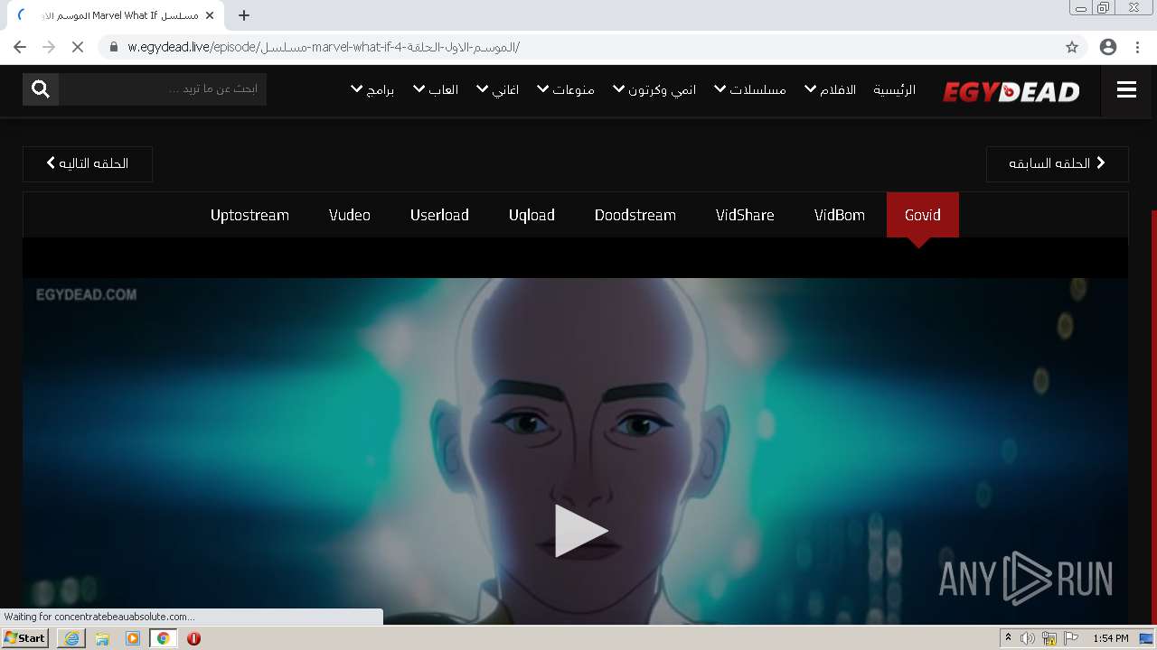Click the Chrome back arrow
Viewport: 1157px width, 650px height.
tap(20, 47)
